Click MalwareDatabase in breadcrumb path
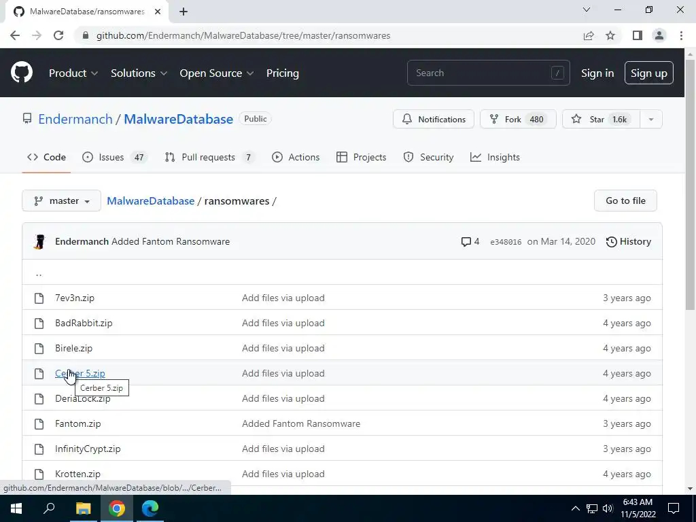The height and width of the screenshot is (522, 696). pyautogui.click(x=150, y=201)
